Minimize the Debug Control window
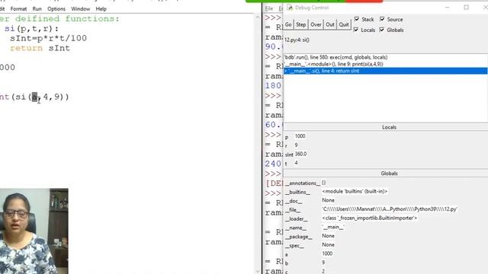The width and height of the screenshot is (488, 274). (x=448, y=8)
